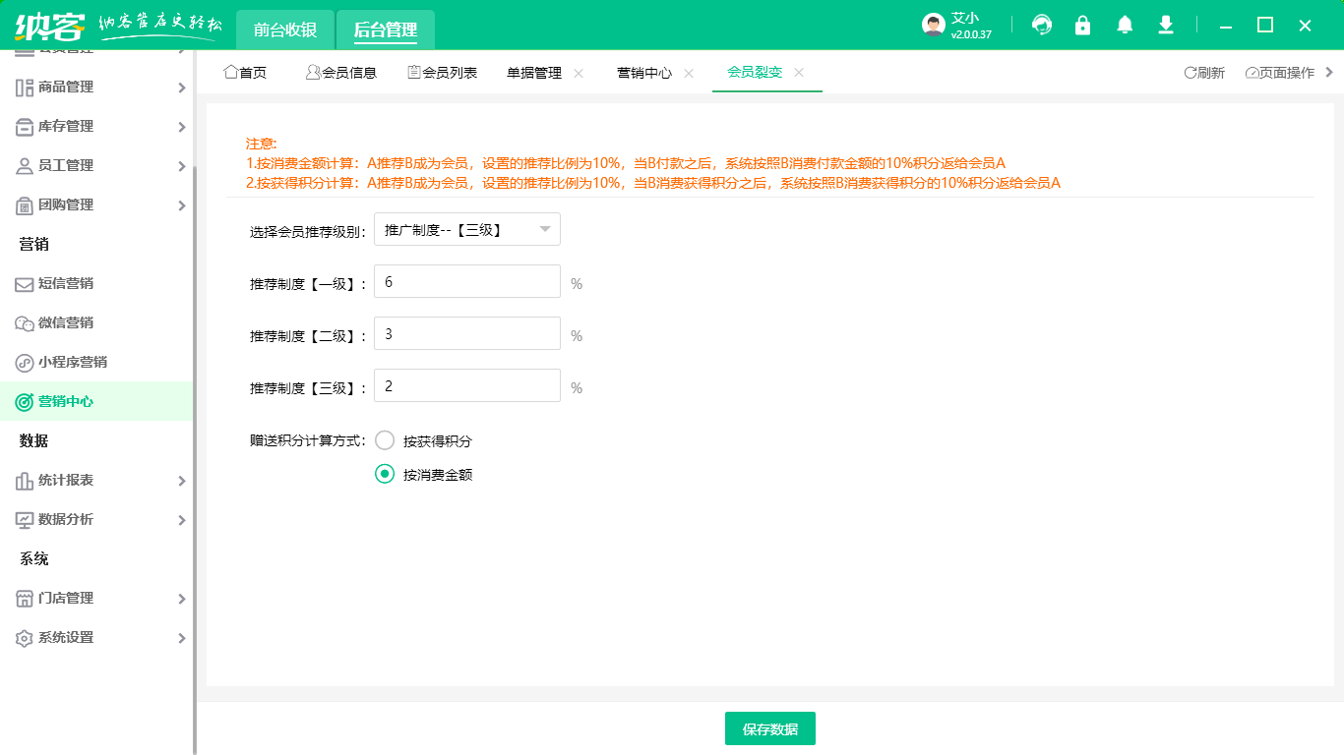
Task: Click the 推荐制度【一级】 percentage input field
Action: click(466, 281)
